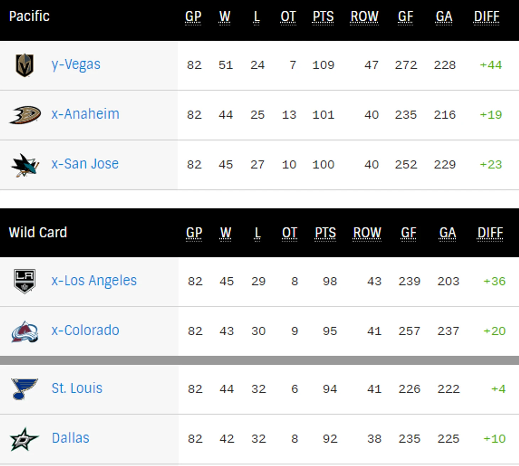Image resolution: width=519 pixels, height=466 pixels.
Task: Open the x-Los Angeles team link
Action: point(94,281)
